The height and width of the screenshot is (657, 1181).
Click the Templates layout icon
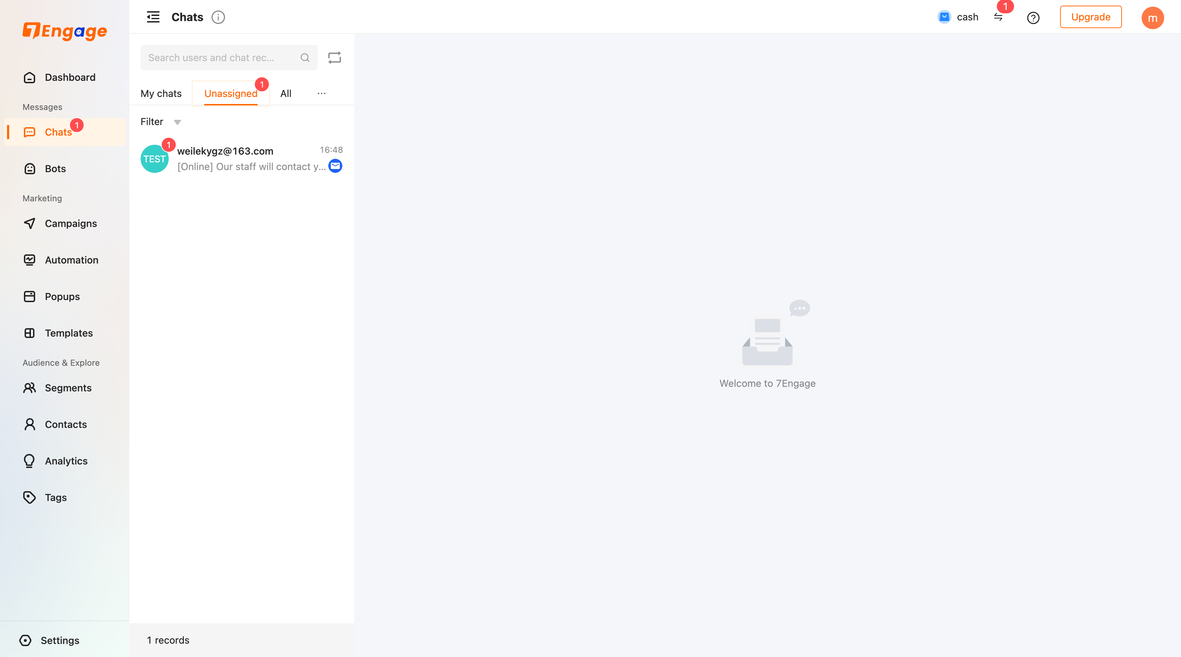[29, 333]
